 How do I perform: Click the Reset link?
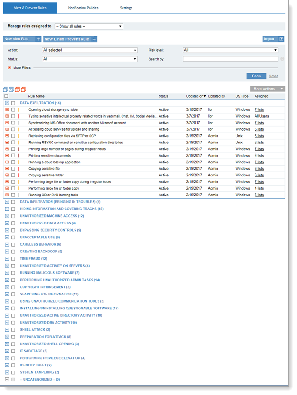pos(273,76)
